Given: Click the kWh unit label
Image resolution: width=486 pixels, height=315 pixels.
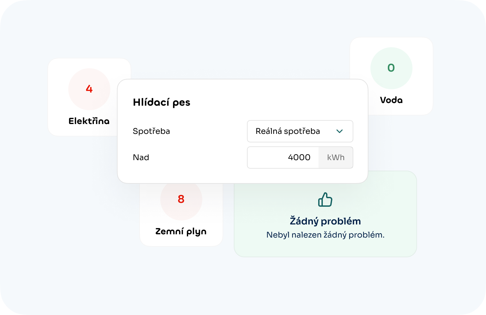Looking at the screenshot, I should (336, 157).
